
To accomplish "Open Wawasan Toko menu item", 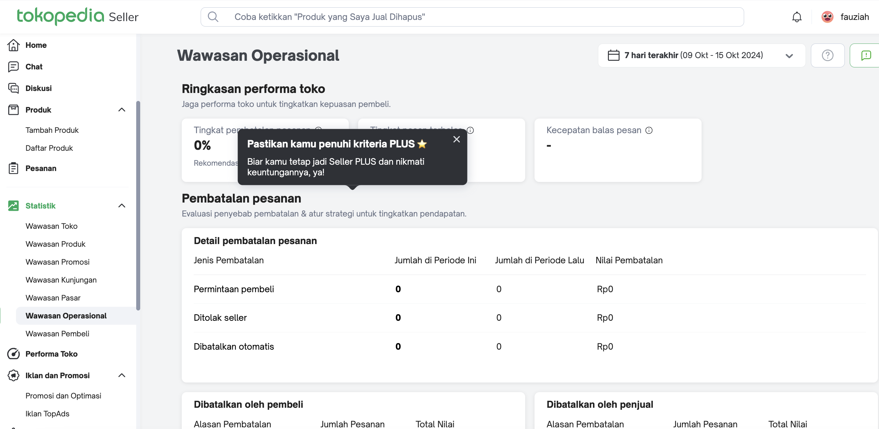I will pos(51,226).
